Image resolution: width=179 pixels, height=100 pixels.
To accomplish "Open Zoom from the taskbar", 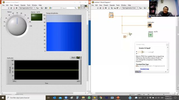I will pos(66,97).
